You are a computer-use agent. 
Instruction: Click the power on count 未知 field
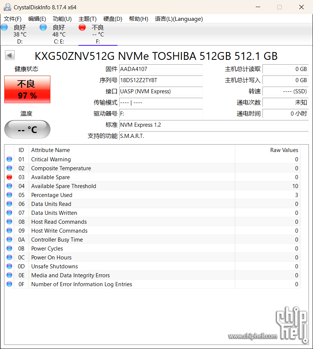[285, 102]
